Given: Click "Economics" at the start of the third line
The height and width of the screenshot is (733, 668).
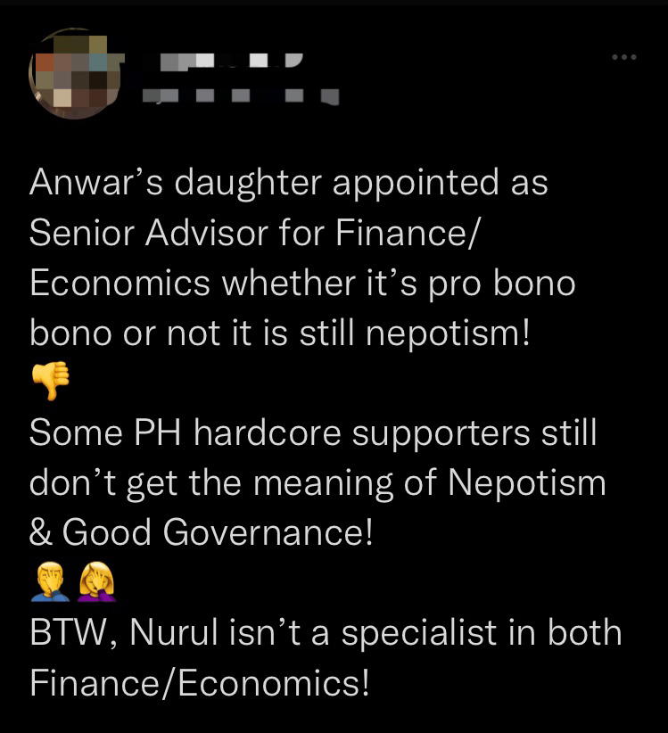Looking at the screenshot, I should 120,283.
